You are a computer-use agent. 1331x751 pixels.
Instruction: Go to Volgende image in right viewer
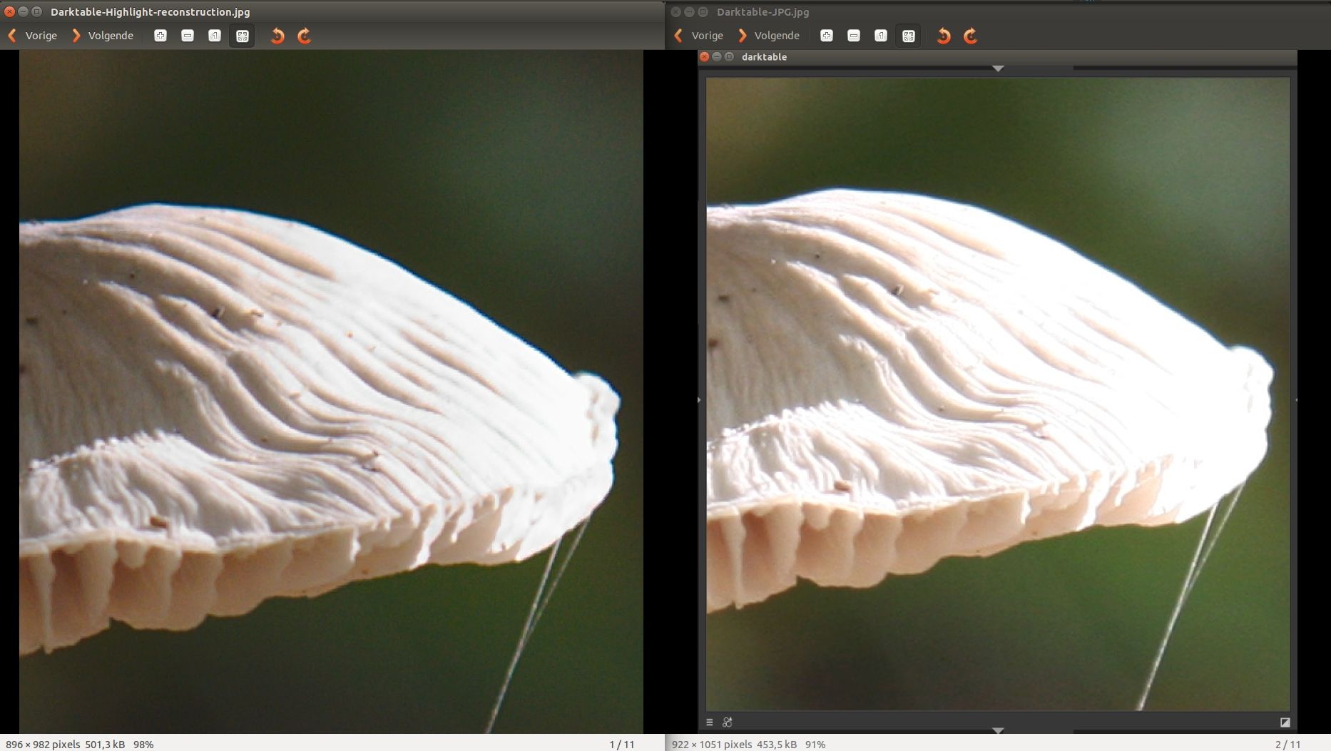(769, 36)
